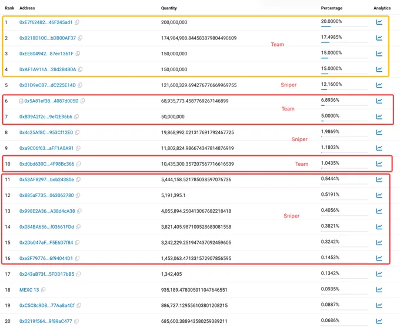400x327 pixels.
Task: Select the Percentage column header
Action: pyautogui.click(x=331, y=8)
